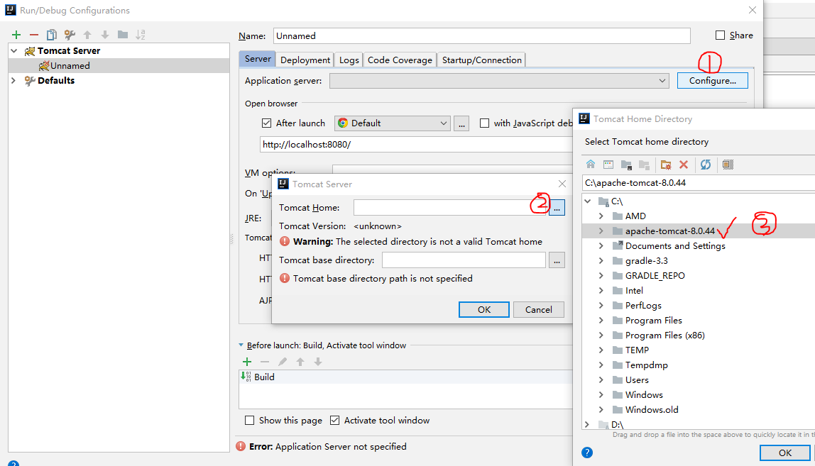Open the edit defaults wrench icon

tap(69, 35)
